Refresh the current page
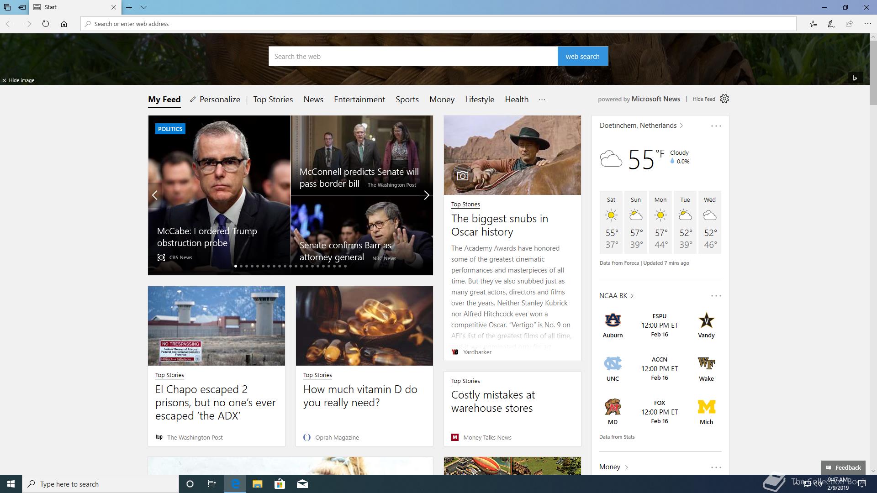 (x=46, y=24)
